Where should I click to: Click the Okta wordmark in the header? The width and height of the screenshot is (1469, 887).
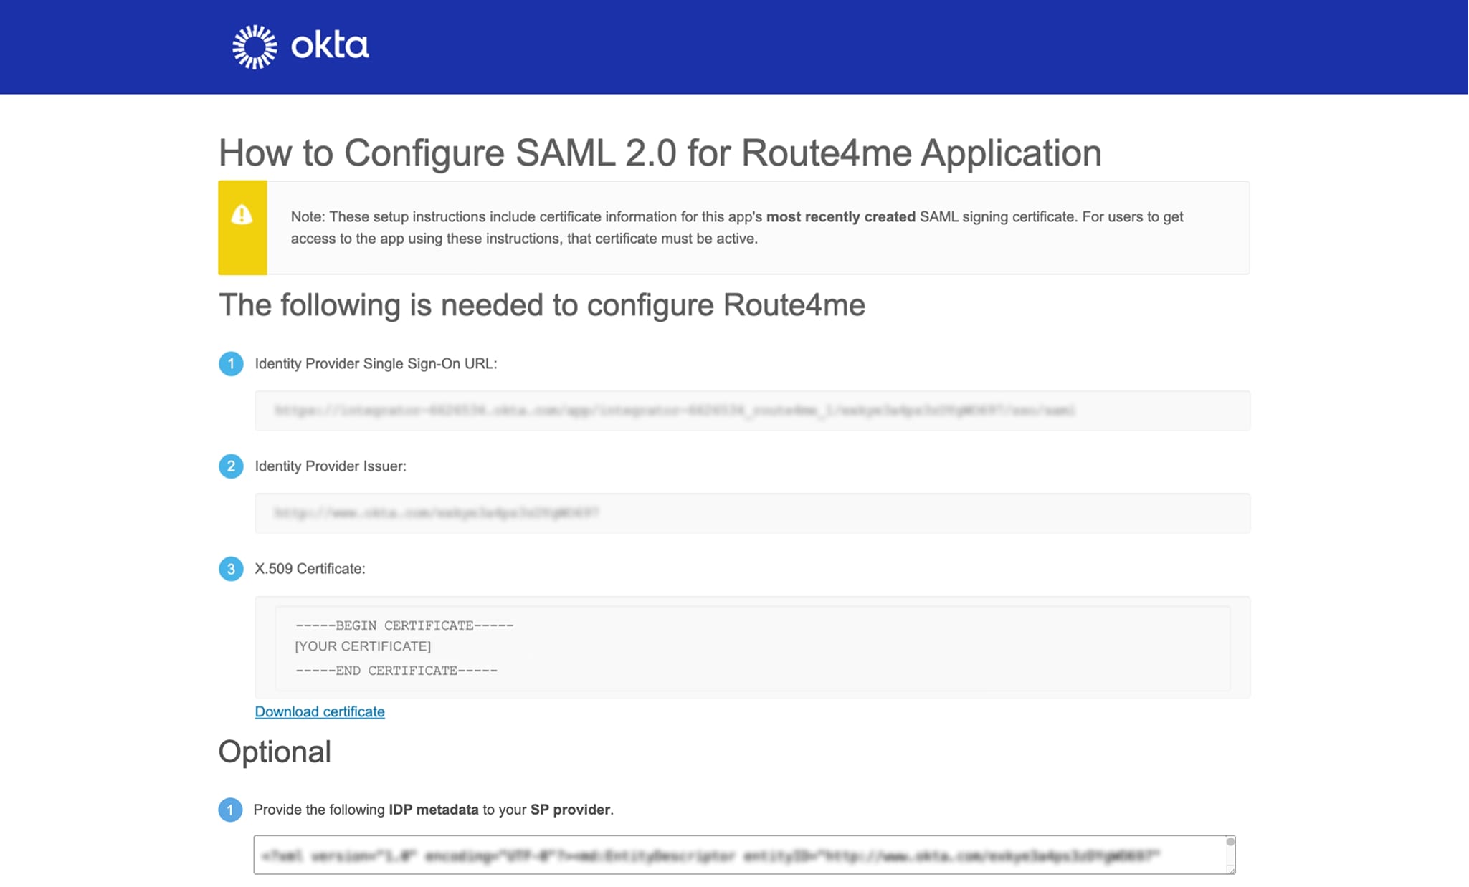click(331, 44)
